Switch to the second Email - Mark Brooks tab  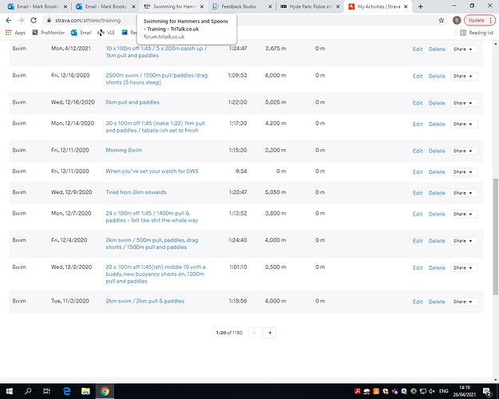click(x=105, y=6)
